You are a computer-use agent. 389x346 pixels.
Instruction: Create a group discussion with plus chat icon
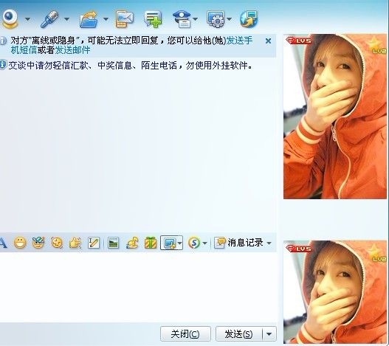(153, 19)
